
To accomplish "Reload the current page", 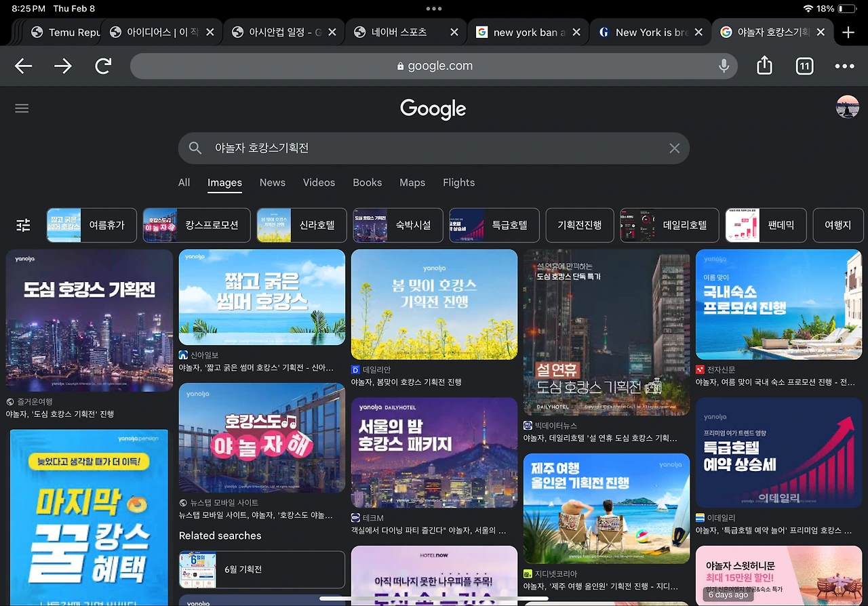I will 103,66.
